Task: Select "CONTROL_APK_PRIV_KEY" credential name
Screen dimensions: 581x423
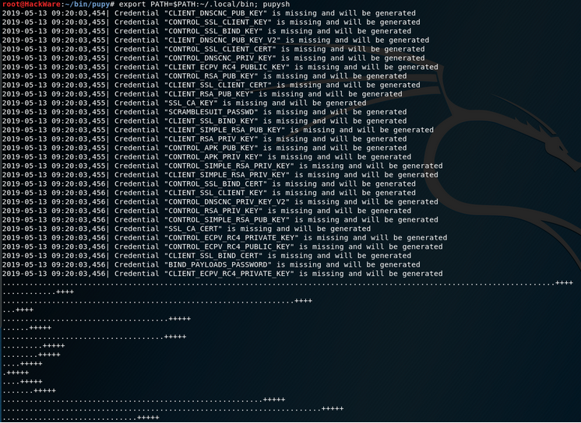Action: tap(213, 157)
